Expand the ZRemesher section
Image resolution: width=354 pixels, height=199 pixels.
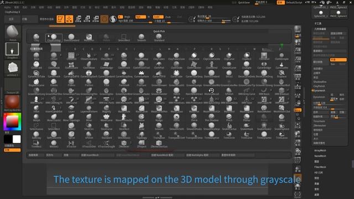pos(320,125)
